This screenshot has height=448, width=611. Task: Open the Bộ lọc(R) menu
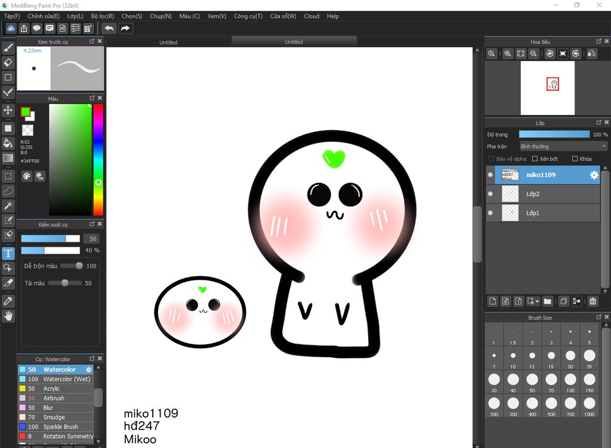pos(103,16)
